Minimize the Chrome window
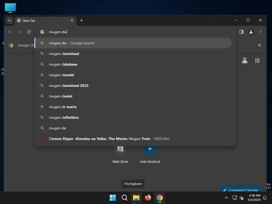 point(236,20)
